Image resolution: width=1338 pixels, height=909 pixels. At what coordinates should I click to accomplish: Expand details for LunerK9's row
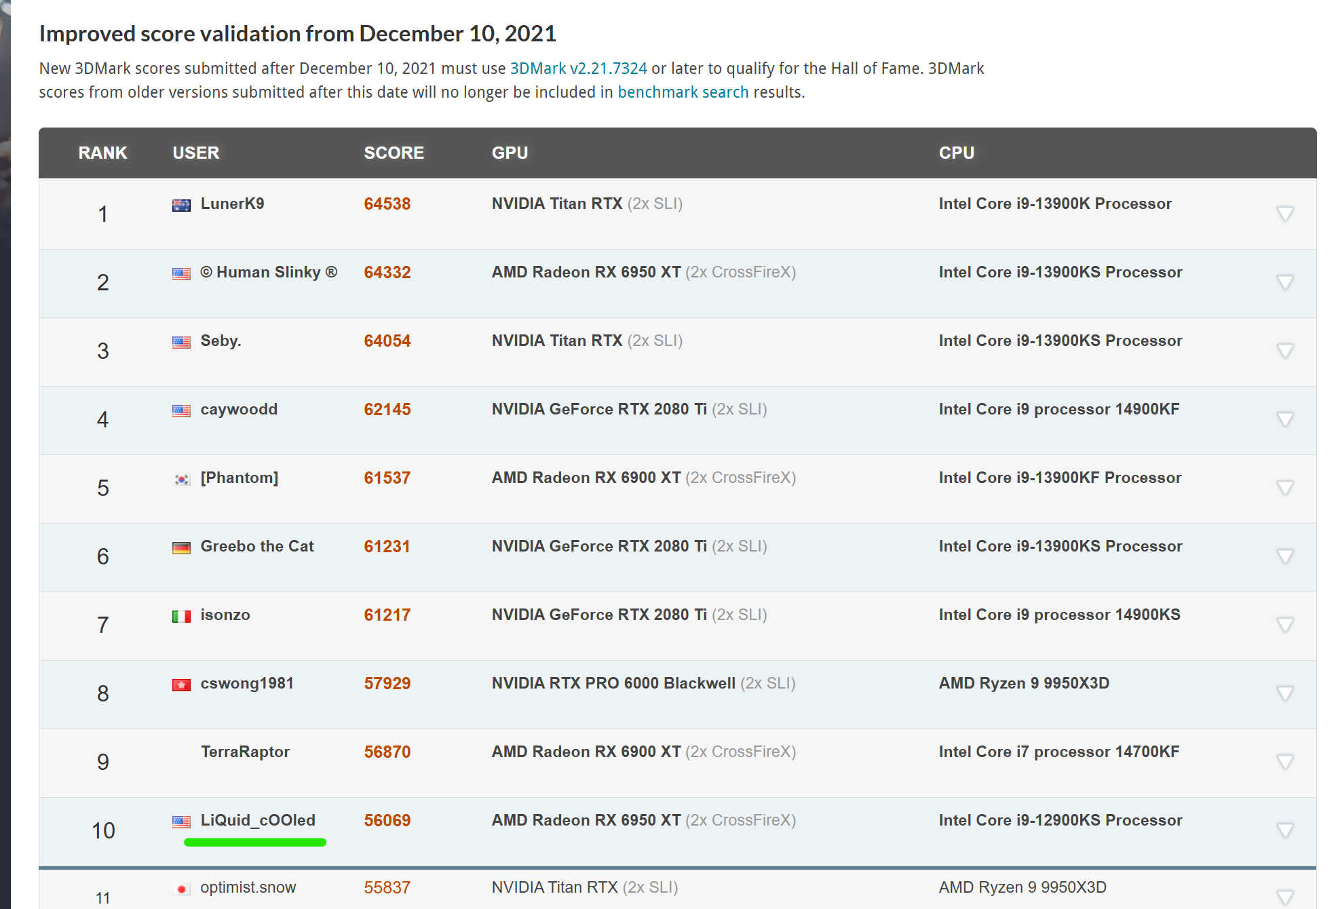point(1284,214)
